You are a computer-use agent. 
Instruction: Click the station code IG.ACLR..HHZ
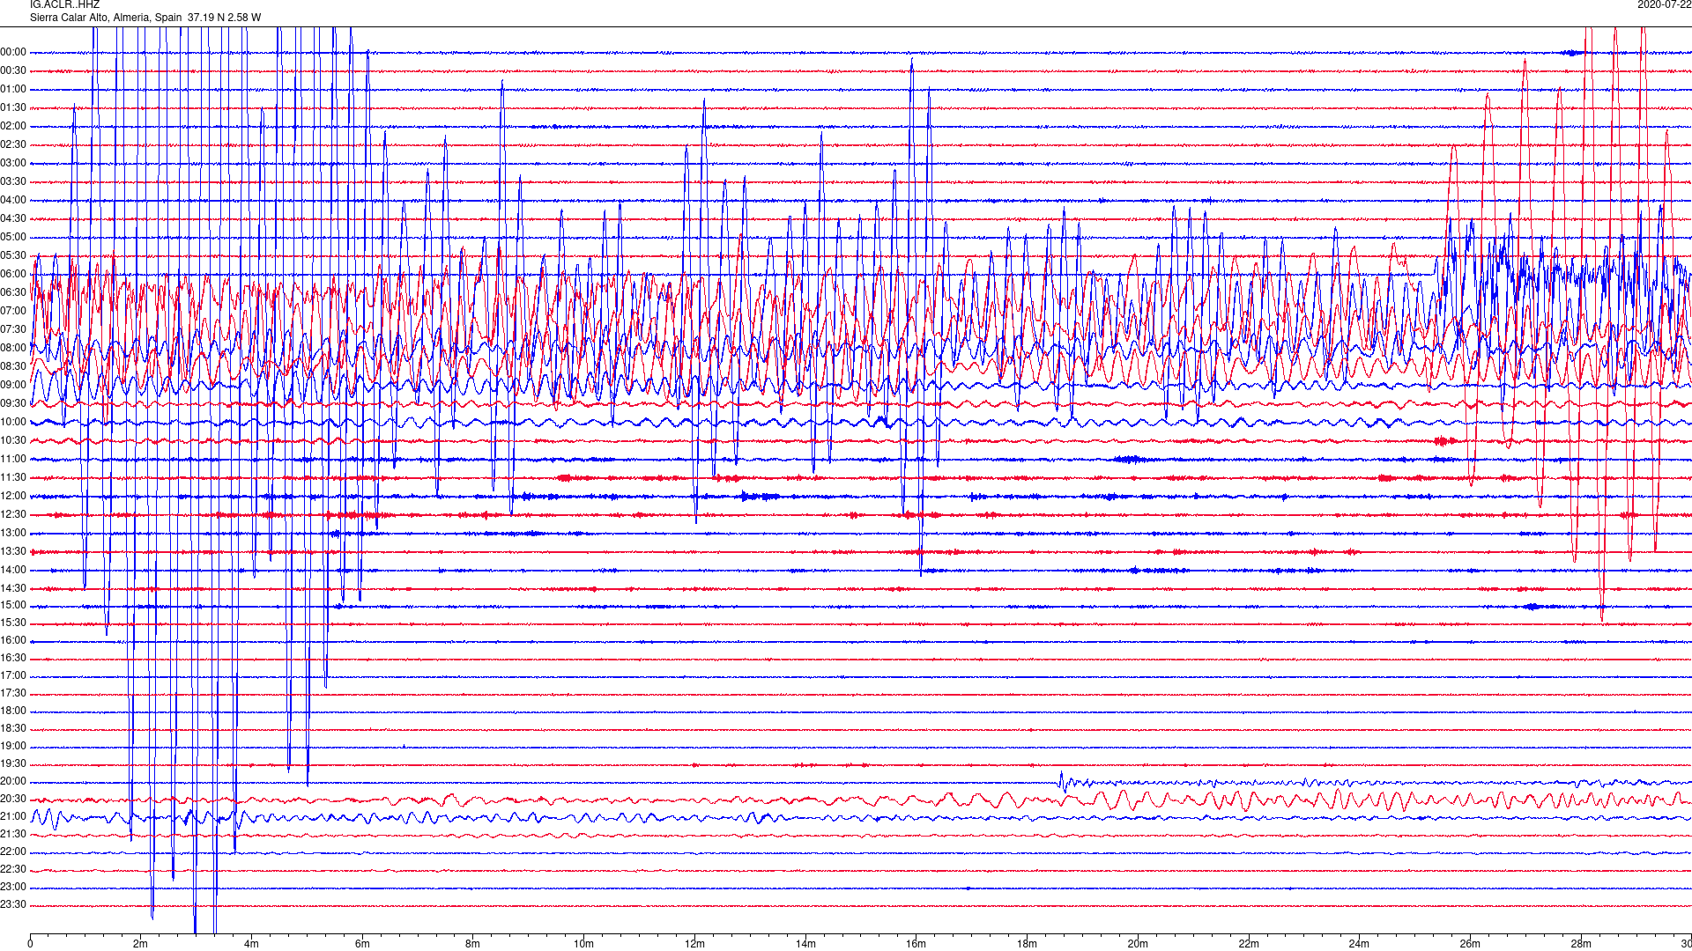(x=64, y=5)
